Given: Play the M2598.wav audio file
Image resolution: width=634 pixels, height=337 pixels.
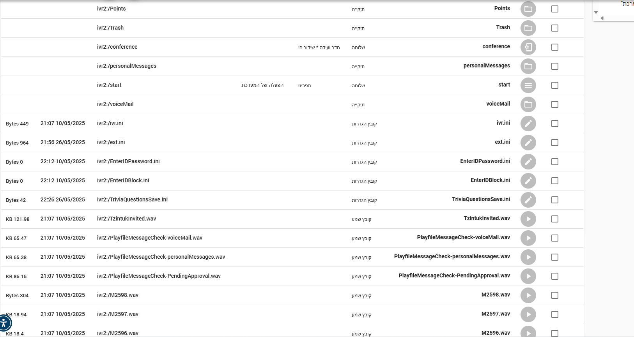Looking at the screenshot, I should pos(528,295).
